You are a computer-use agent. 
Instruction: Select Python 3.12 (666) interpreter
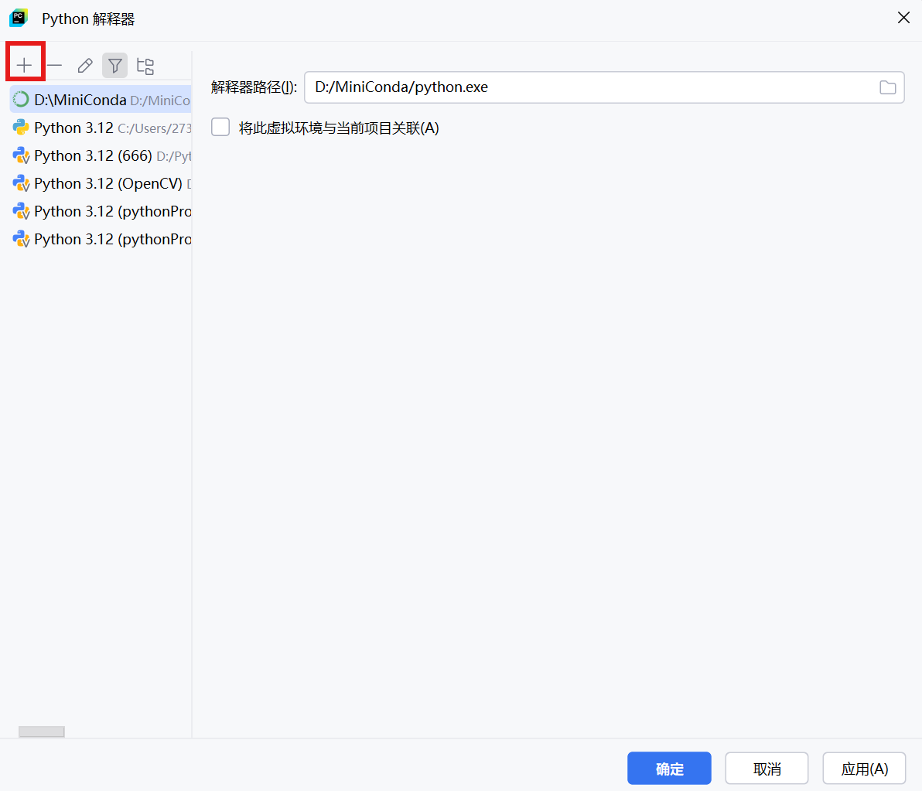[x=101, y=155]
